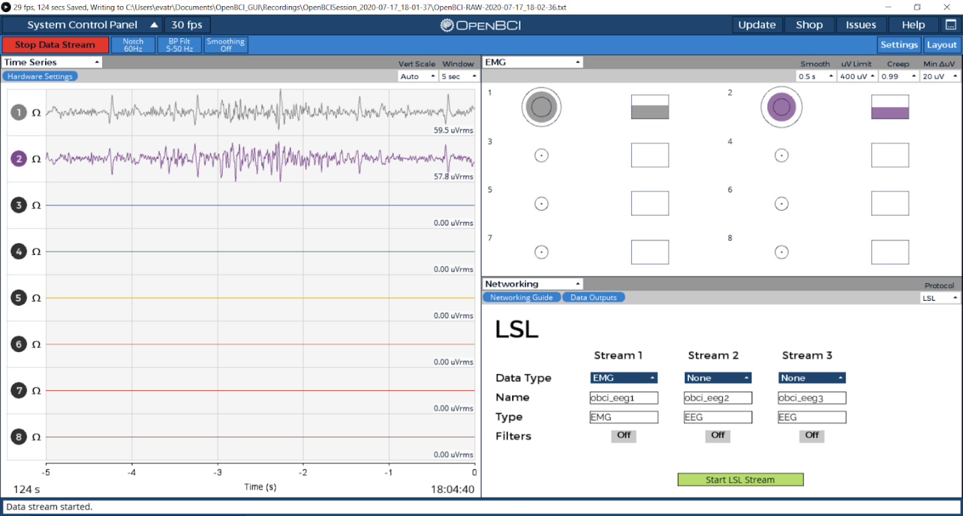
Task: Stop the data stream
Action: click(55, 45)
